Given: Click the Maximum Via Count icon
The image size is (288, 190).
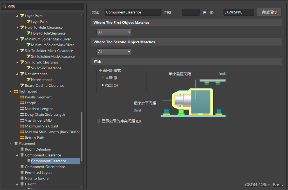Looking at the screenshot, I should 22,126.
